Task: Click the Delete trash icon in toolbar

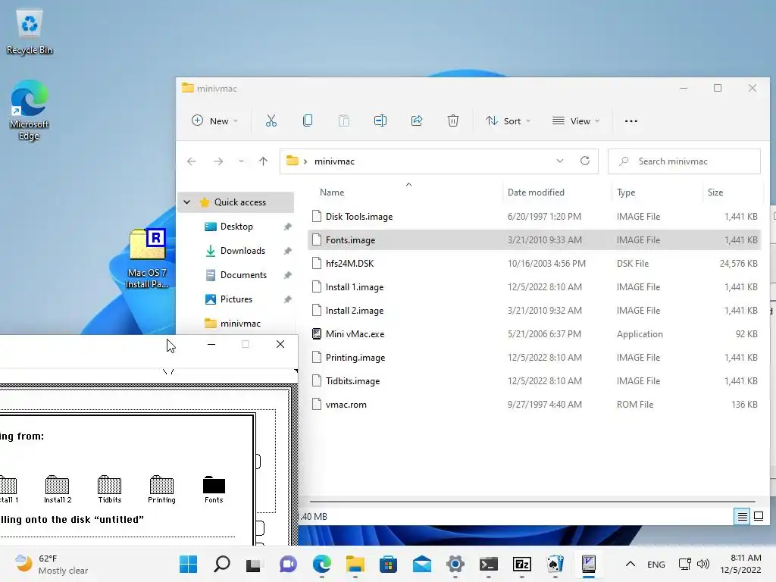Action: point(453,120)
